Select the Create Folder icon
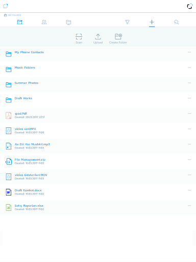 click(118, 38)
